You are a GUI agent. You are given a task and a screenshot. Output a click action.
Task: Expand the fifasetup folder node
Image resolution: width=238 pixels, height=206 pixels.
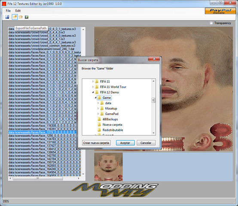pos(98,109)
